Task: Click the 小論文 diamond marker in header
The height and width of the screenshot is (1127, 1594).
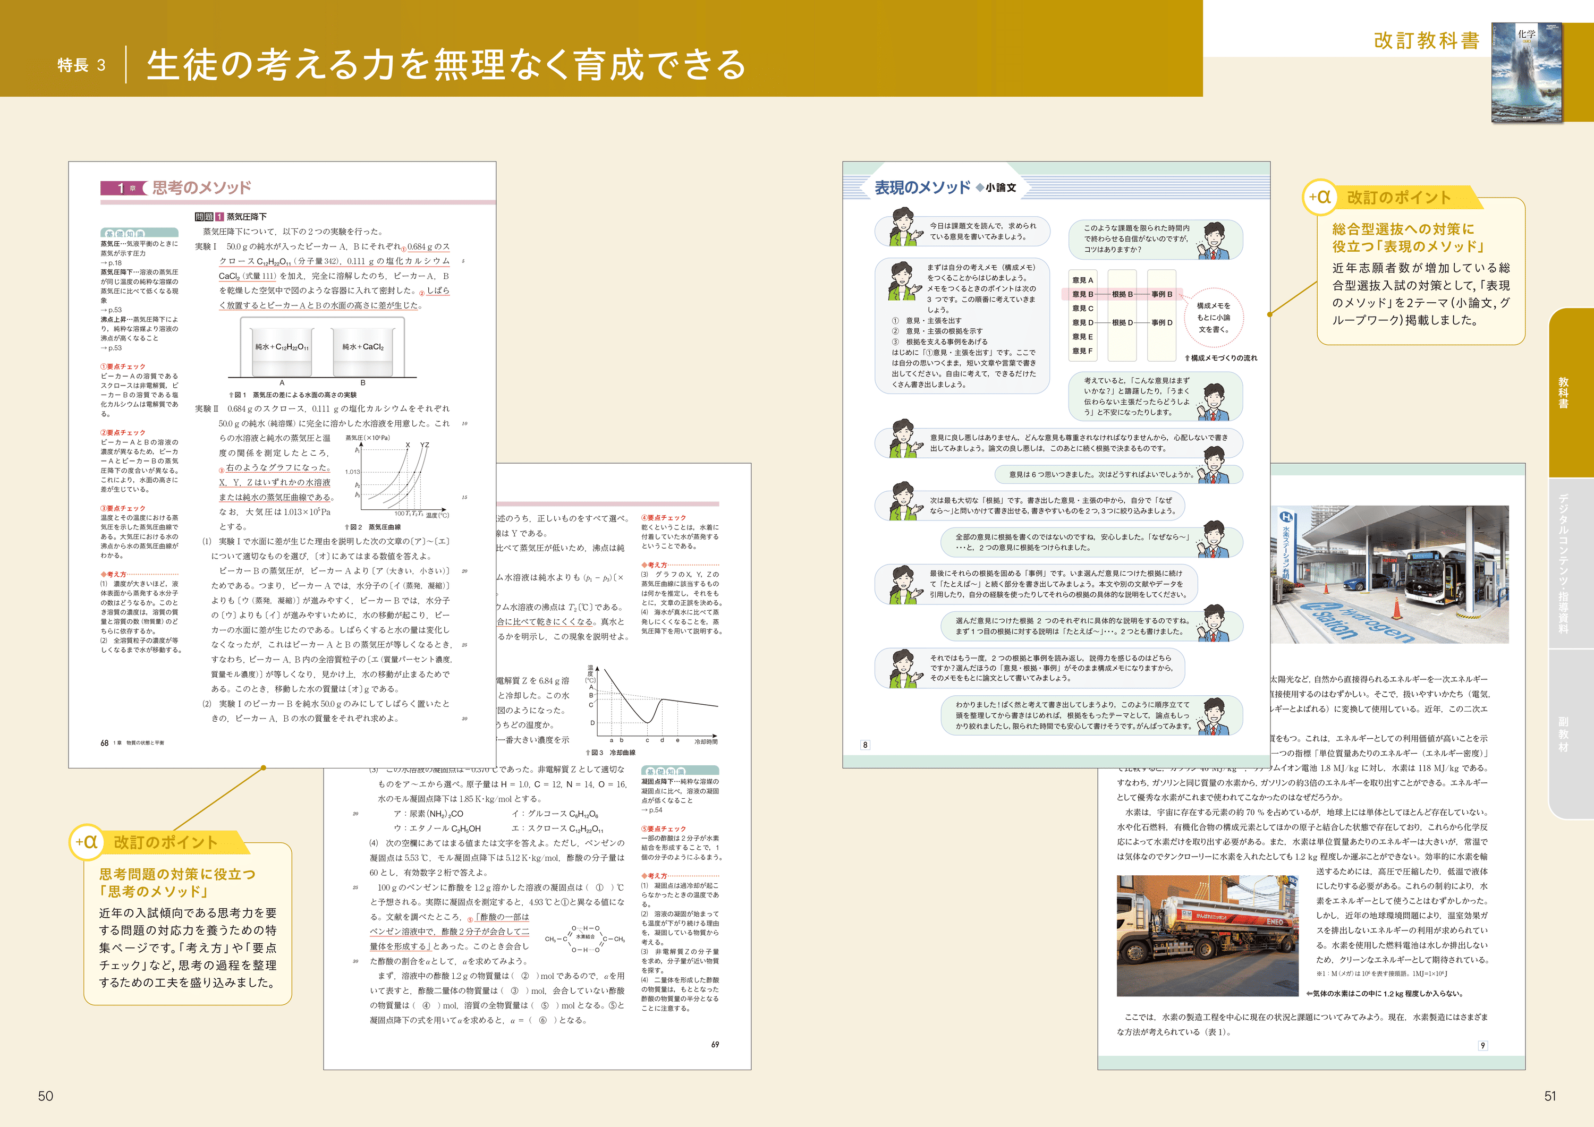Action: coord(980,187)
